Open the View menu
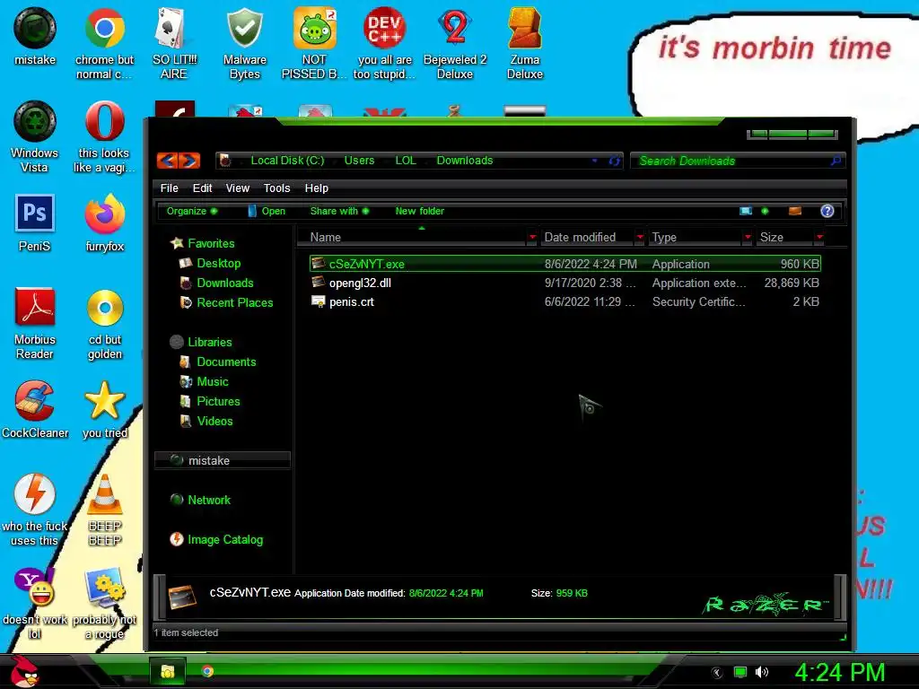The width and height of the screenshot is (919, 689). [237, 188]
